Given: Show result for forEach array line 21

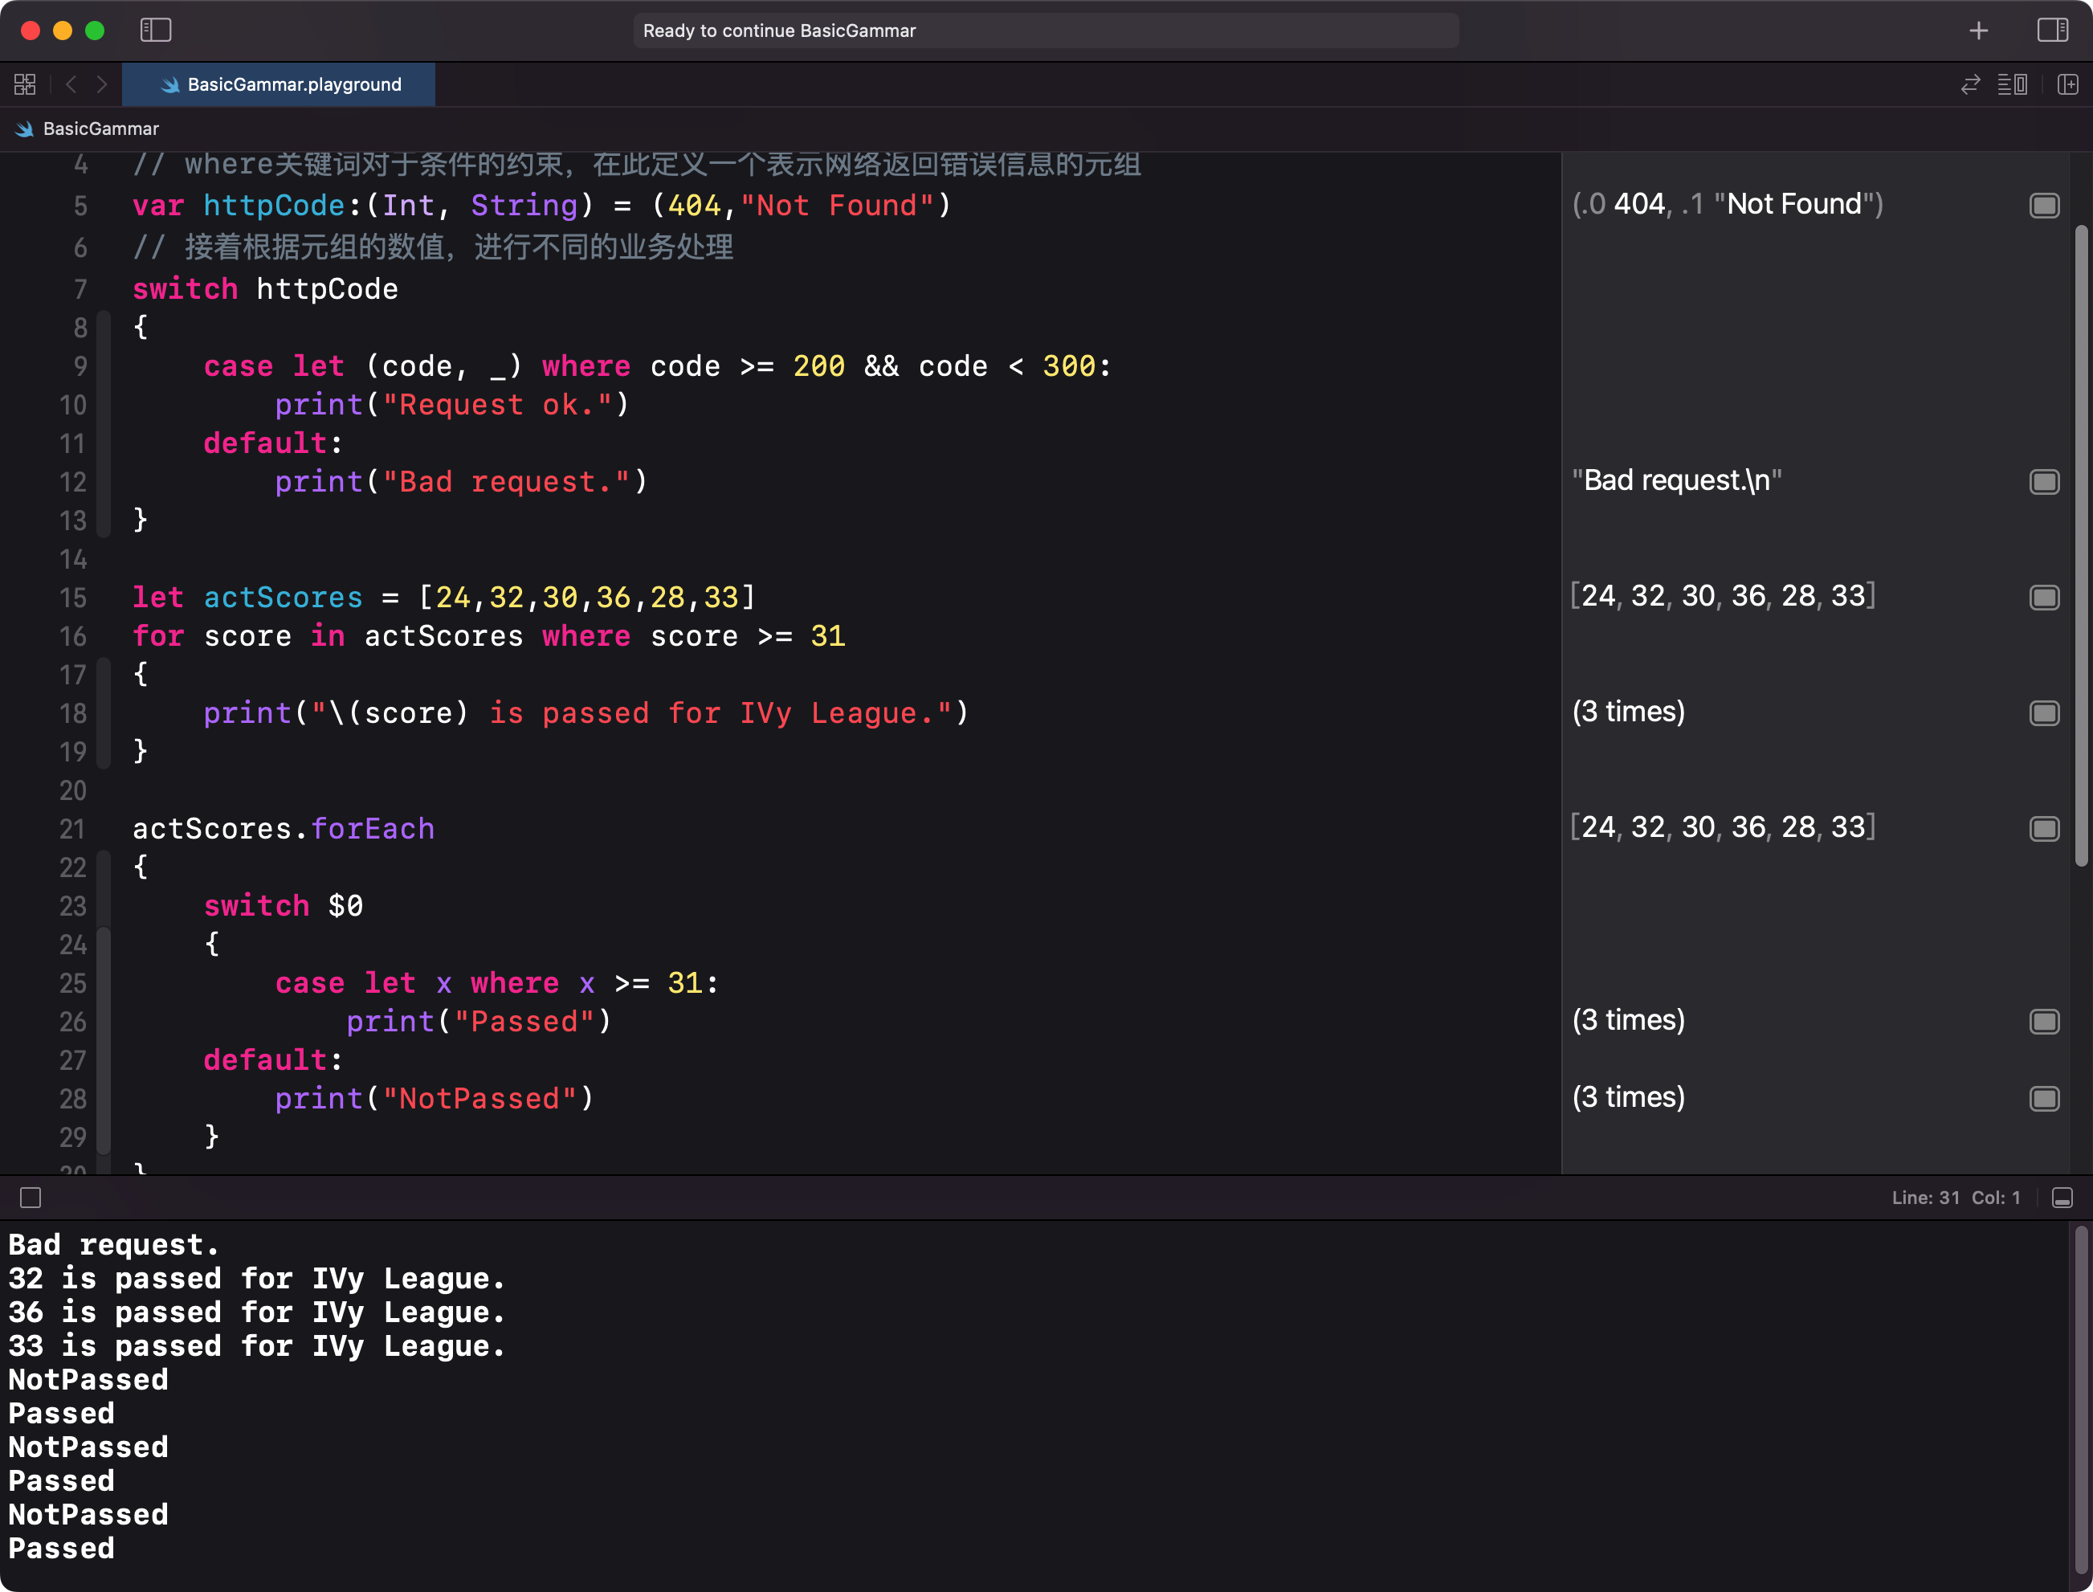Looking at the screenshot, I should [x=2044, y=828].
